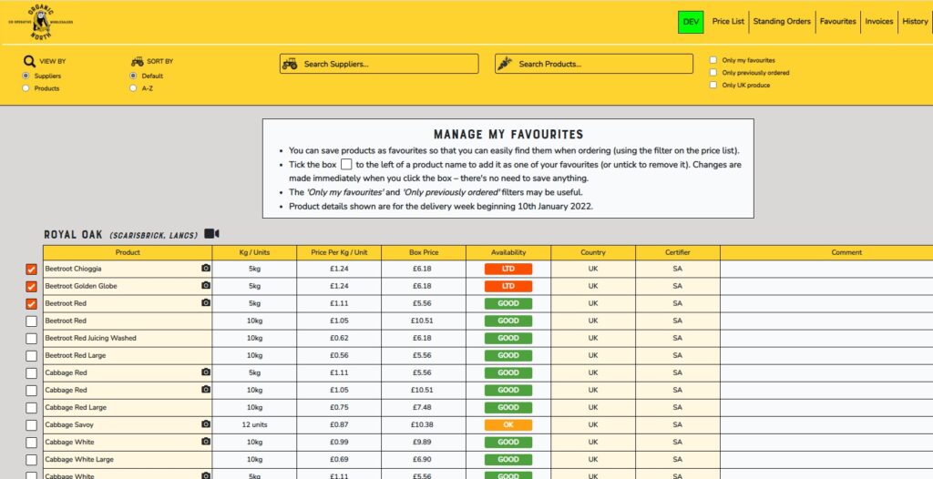Image resolution: width=933 pixels, height=479 pixels.
Task: Tick favourite for Beetroot Red Juicing Washed
Action: pos(32,339)
